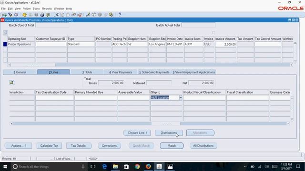Open the folder icon under Batch Control Total
The height and width of the screenshot is (171, 305).
[5, 33]
